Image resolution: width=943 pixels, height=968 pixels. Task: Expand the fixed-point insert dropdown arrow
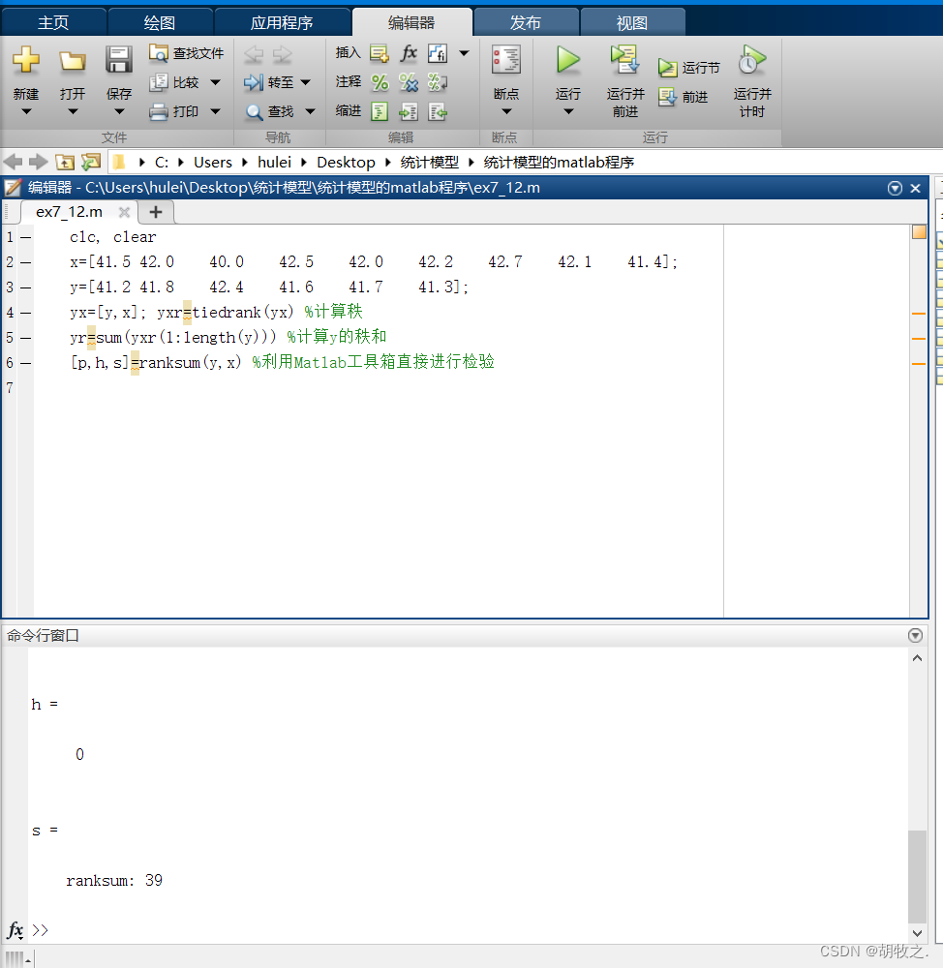click(x=464, y=53)
